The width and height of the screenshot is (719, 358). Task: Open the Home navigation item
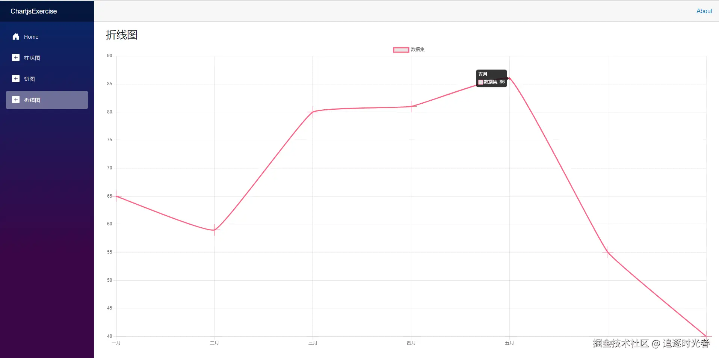47,37
